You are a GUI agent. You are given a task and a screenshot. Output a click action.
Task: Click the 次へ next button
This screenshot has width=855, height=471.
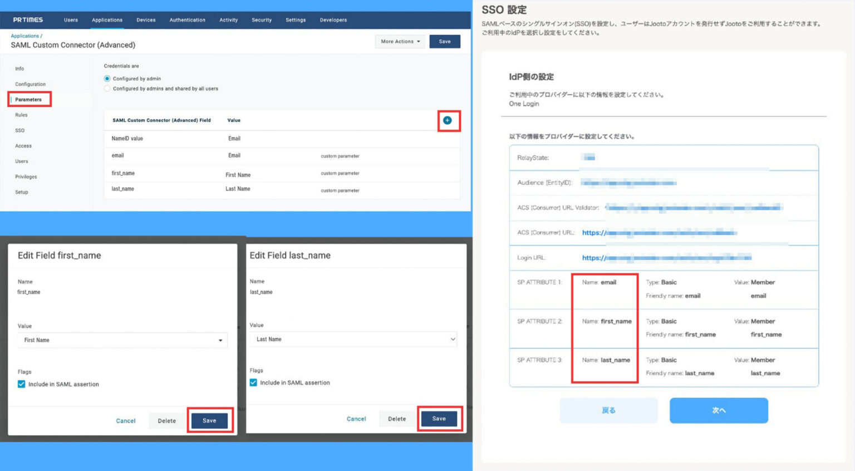click(x=719, y=410)
